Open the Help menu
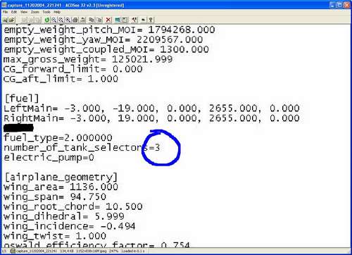The height and width of the screenshot is (255, 352). coord(57,12)
